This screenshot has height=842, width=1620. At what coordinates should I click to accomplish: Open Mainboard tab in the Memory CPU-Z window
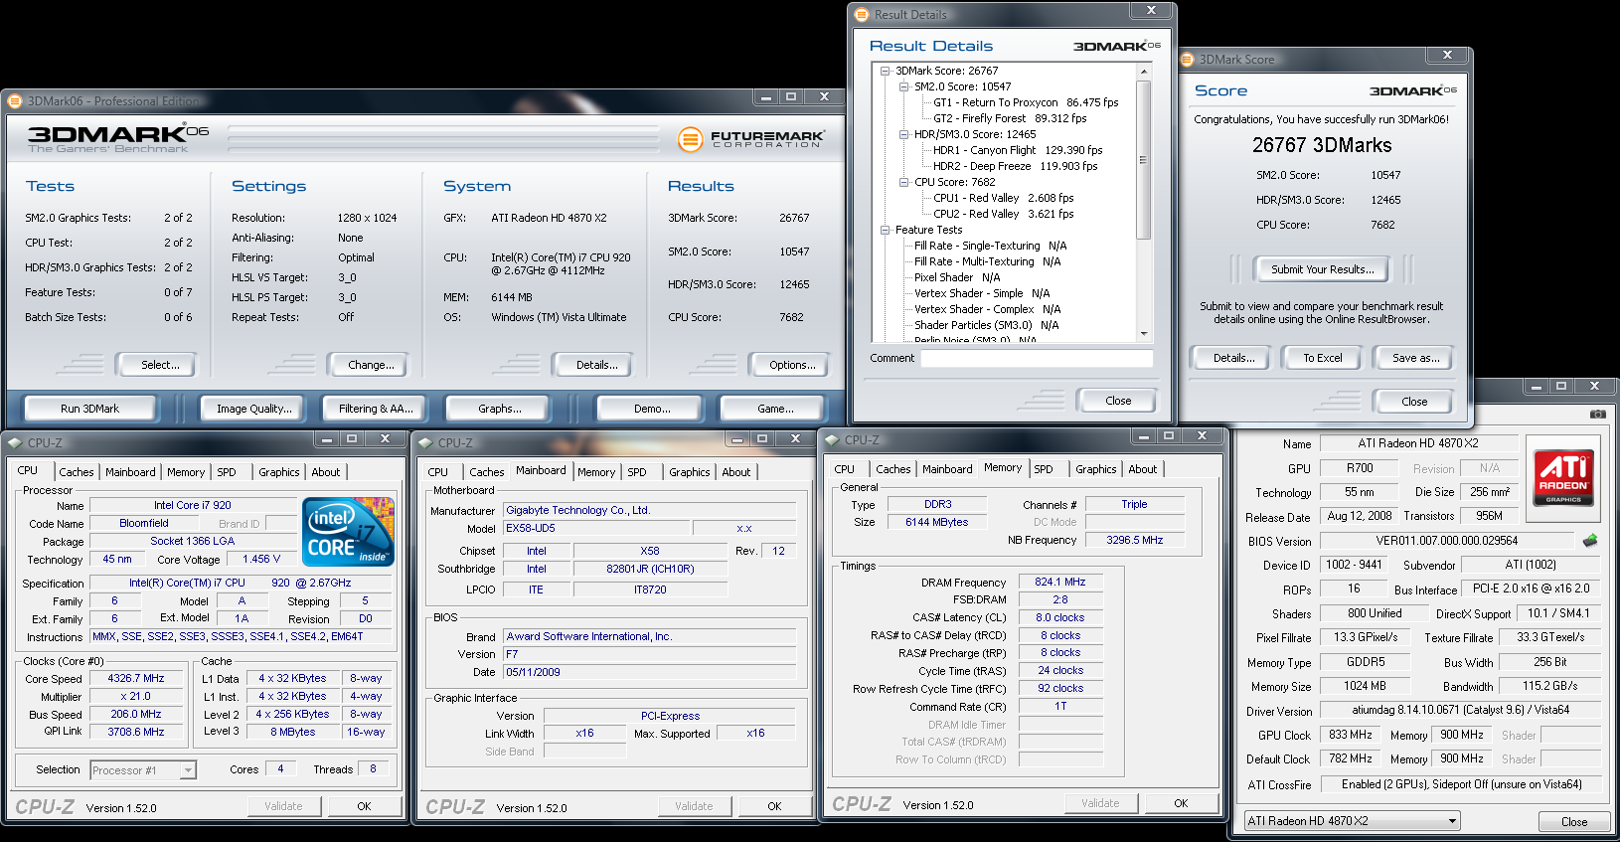pyautogui.click(x=947, y=469)
